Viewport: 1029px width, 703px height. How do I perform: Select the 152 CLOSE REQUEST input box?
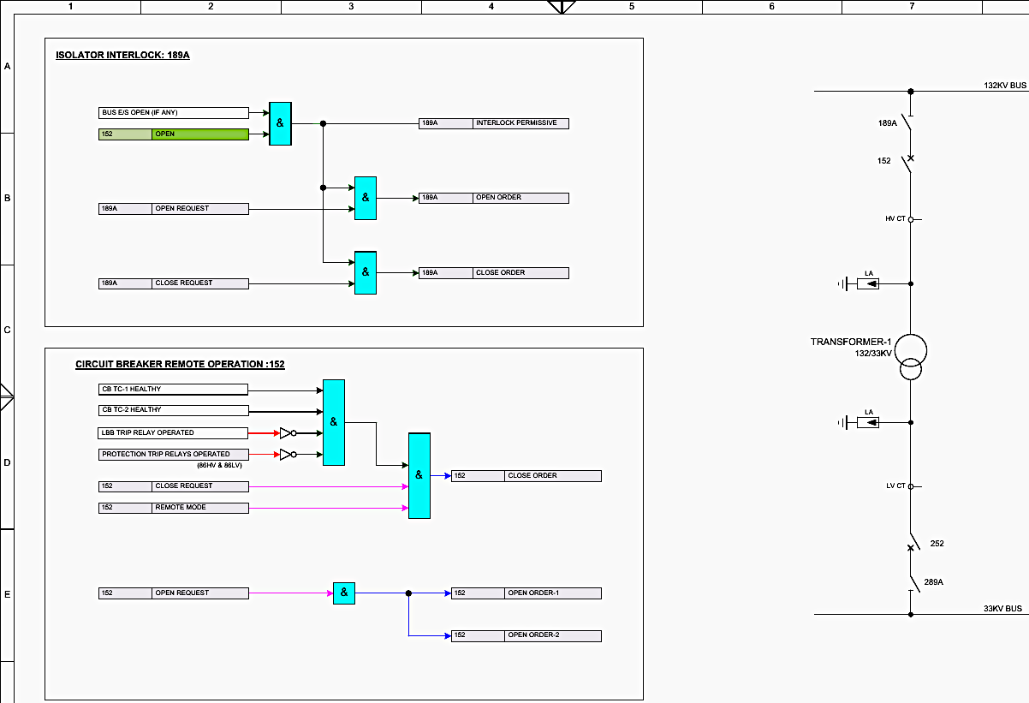pos(174,486)
